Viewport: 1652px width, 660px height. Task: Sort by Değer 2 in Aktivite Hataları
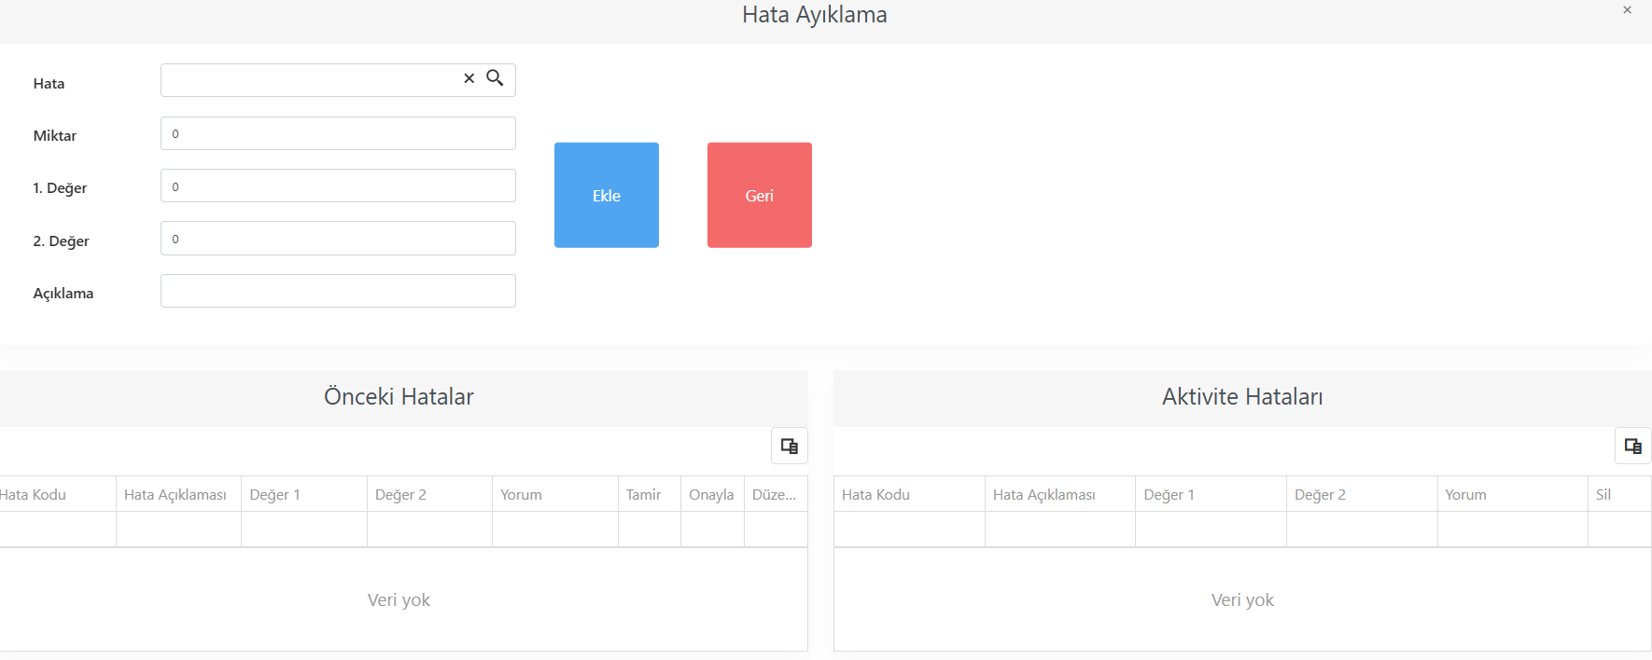click(1363, 494)
